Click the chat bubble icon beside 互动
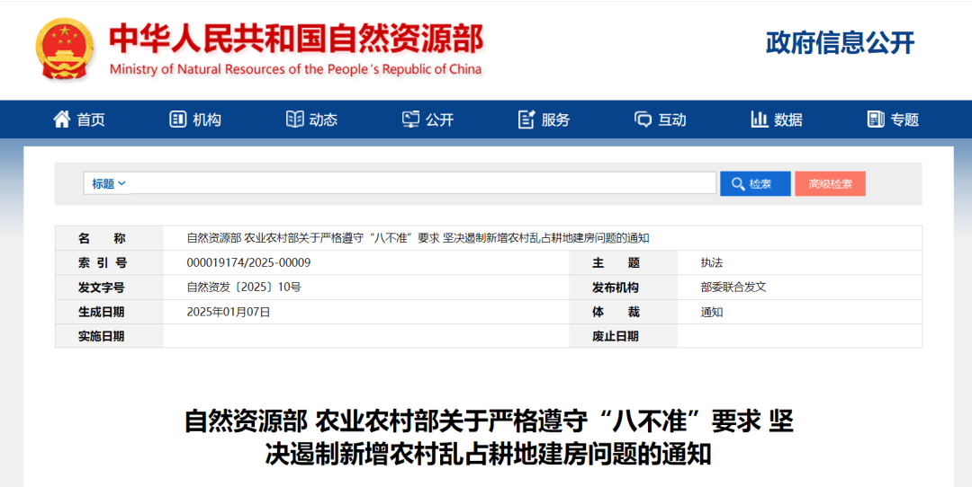972x487 pixels. click(x=643, y=120)
